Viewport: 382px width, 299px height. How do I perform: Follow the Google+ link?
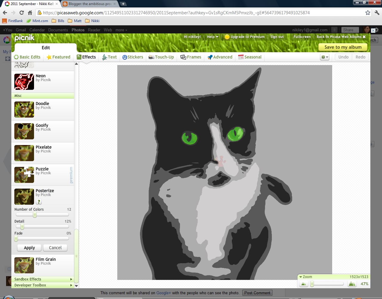click(164, 293)
